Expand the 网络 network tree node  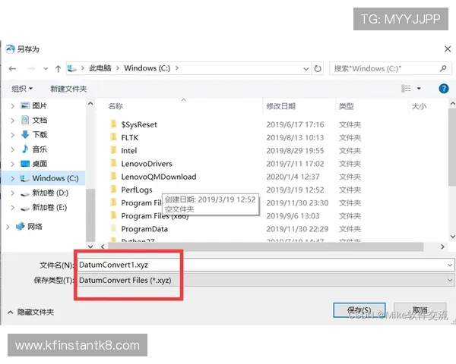(9, 226)
